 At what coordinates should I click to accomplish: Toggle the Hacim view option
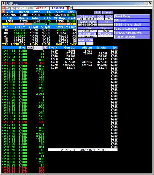(x=108, y=12)
